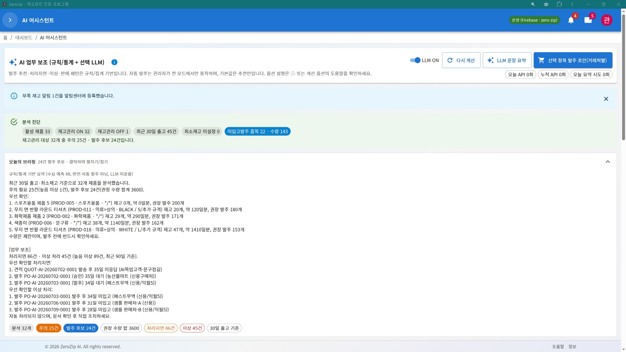
Task: Open the messages folder icon with badge 5
Action: point(588,20)
